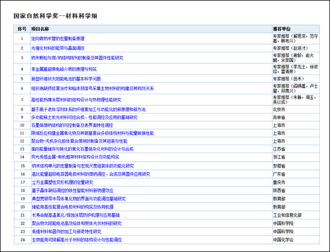Open project 21 link 长寿命耐高温氧化/烧蚀涂层
330x252 pixels.
click(x=75, y=215)
